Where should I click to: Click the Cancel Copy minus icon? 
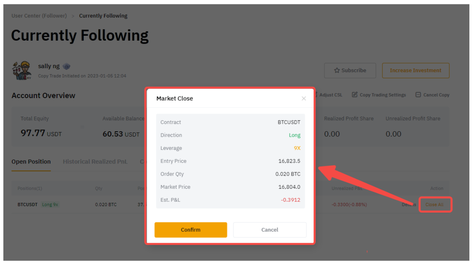pyautogui.click(x=418, y=95)
